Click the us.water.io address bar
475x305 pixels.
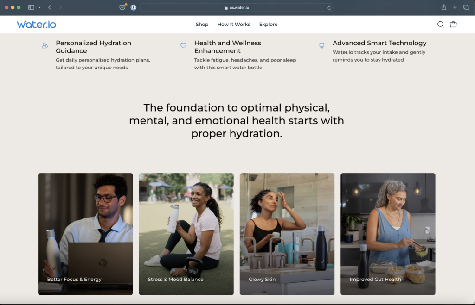[237, 7]
